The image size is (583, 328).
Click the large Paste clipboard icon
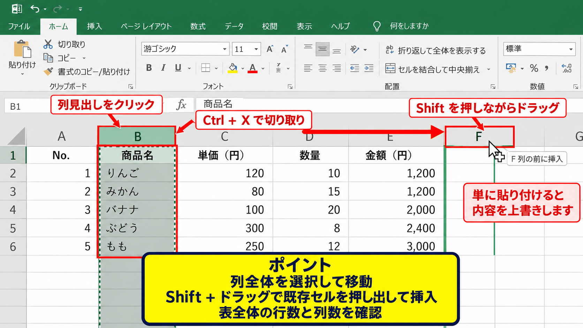click(22, 49)
